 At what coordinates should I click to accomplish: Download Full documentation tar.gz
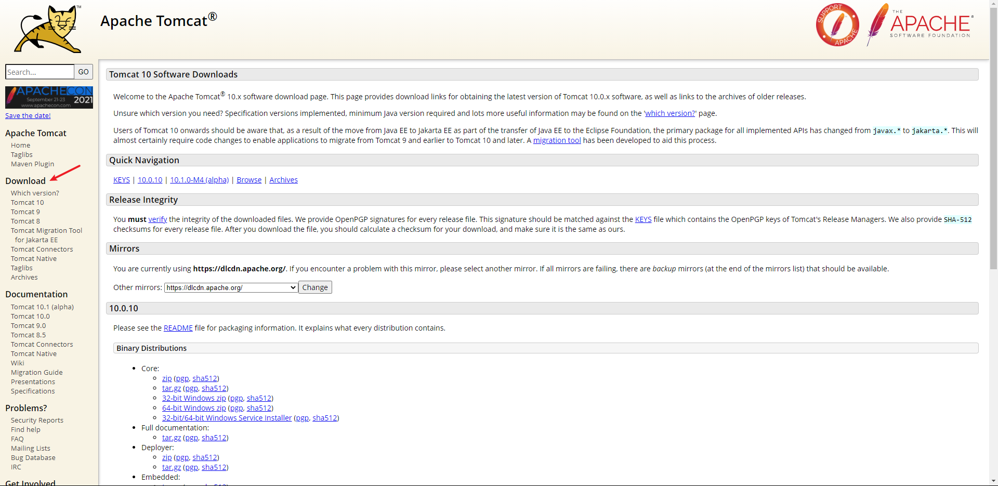[x=172, y=438]
